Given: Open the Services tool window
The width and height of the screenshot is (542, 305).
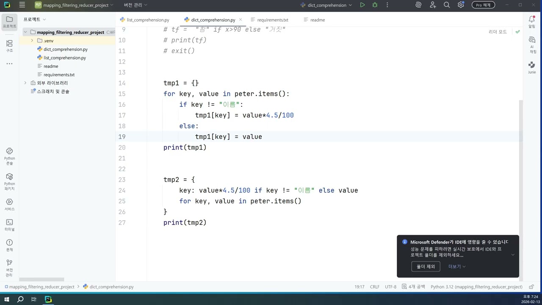Looking at the screenshot, I should click(x=9, y=205).
